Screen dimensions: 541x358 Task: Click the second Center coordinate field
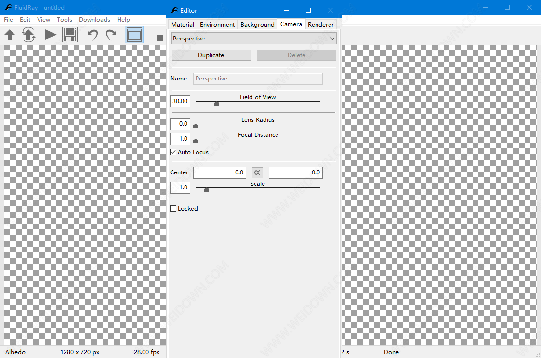click(x=296, y=172)
